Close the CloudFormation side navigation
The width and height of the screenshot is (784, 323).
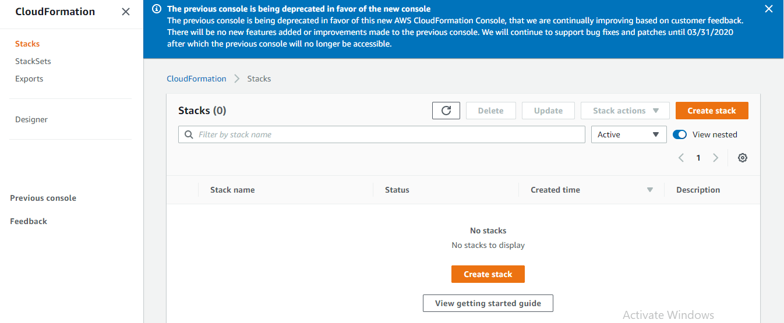tap(125, 12)
